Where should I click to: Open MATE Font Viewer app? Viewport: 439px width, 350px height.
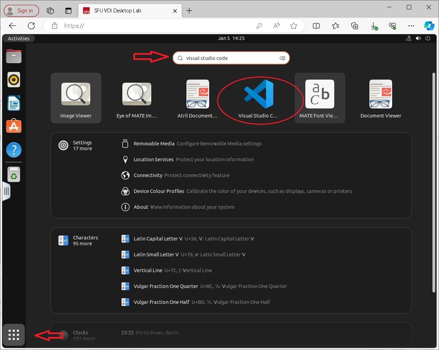[319, 98]
